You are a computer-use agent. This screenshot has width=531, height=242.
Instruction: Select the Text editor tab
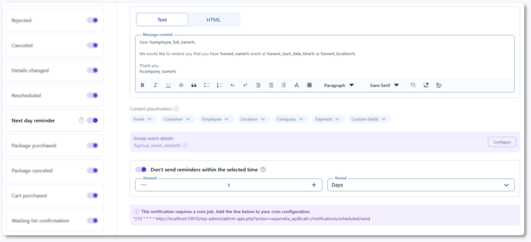click(x=162, y=20)
